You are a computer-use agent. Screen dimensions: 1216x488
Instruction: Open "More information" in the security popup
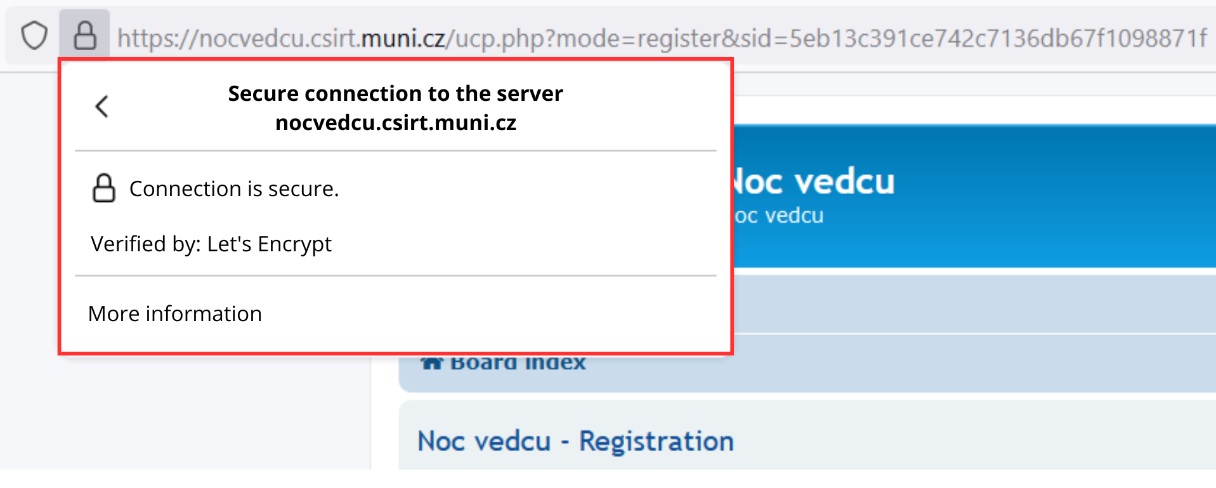tap(175, 313)
